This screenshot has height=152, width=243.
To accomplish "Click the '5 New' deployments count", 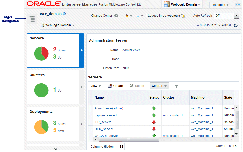I will click(58, 130).
